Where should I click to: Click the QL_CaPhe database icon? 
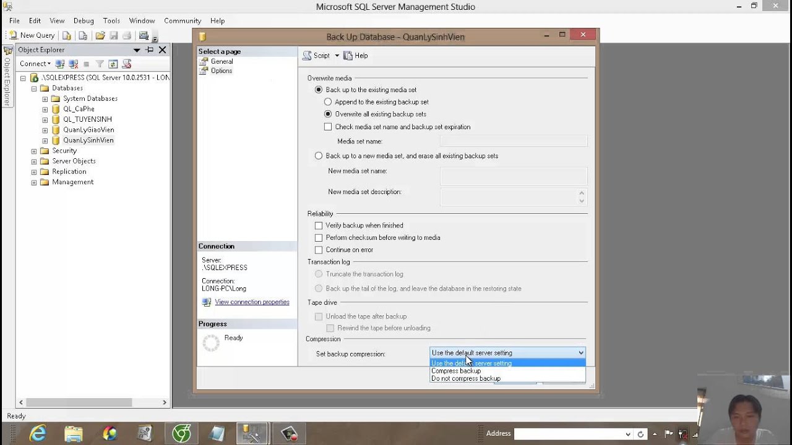(56, 109)
